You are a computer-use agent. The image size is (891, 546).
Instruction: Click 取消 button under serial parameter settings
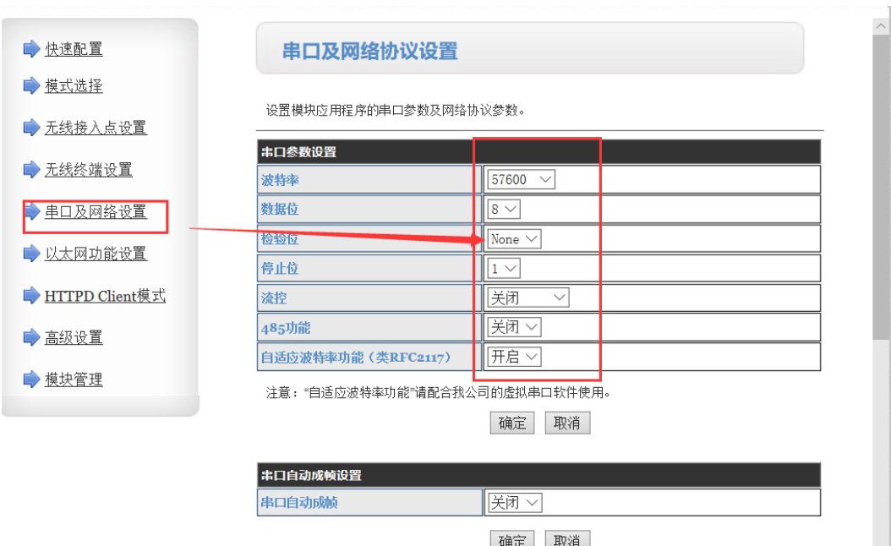click(x=566, y=423)
